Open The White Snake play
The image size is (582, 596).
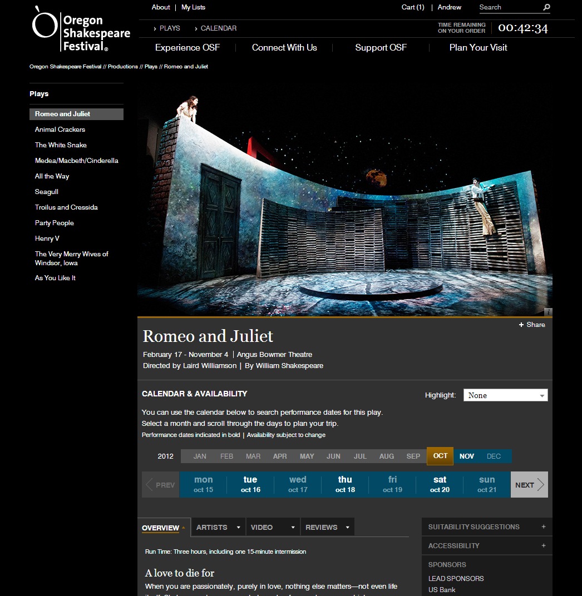pyautogui.click(x=61, y=145)
